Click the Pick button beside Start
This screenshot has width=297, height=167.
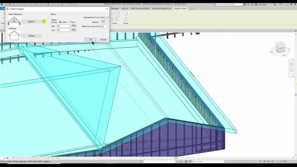point(74,26)
